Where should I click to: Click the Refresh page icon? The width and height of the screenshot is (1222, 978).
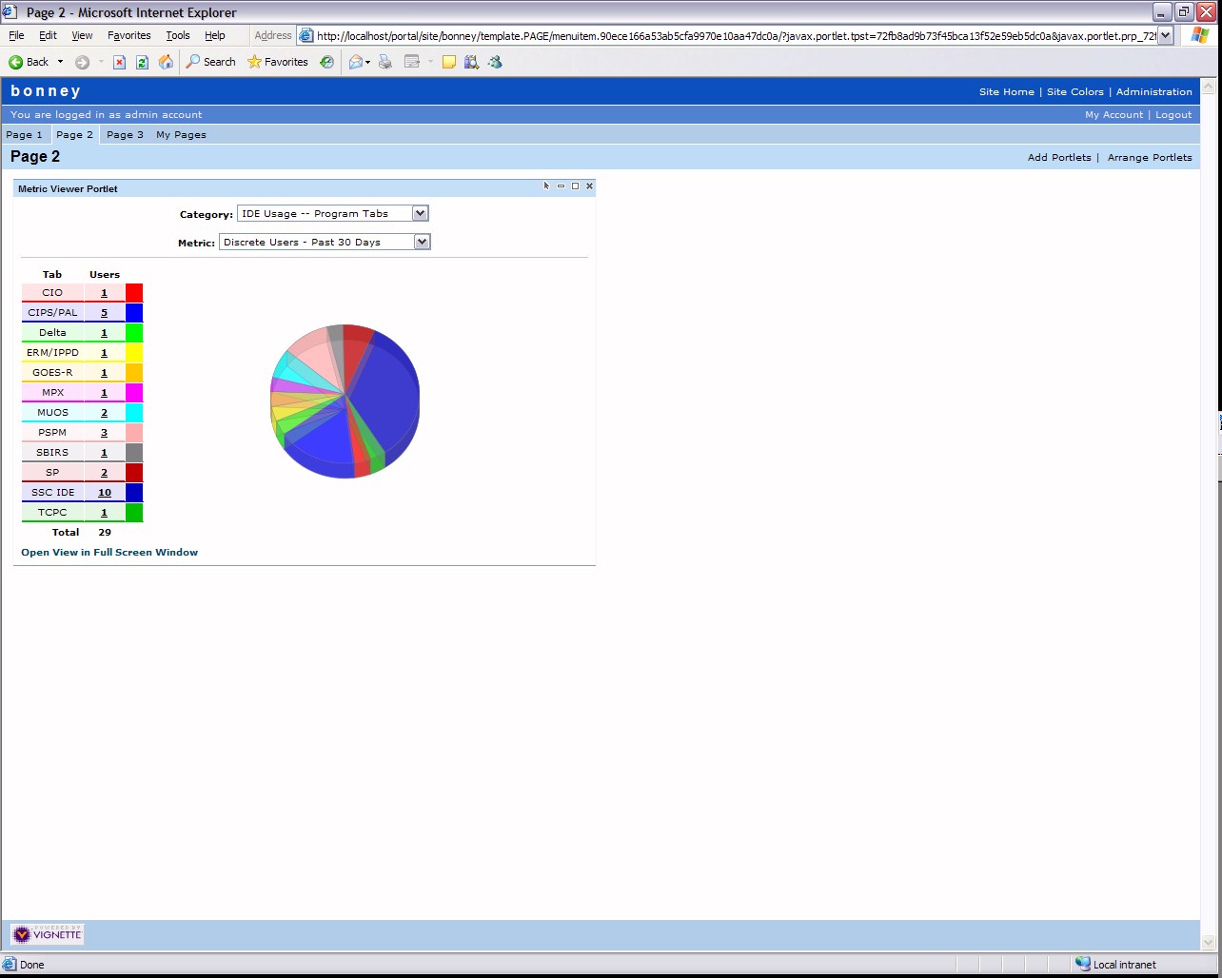(x=142, y=62)
